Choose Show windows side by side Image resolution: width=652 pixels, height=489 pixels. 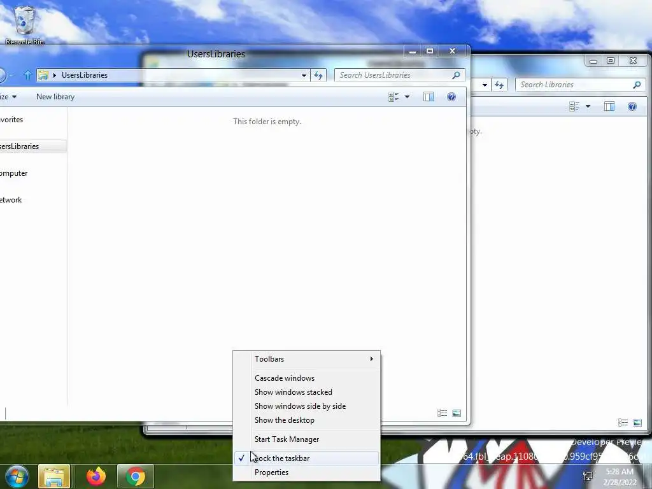pos(307,406)
